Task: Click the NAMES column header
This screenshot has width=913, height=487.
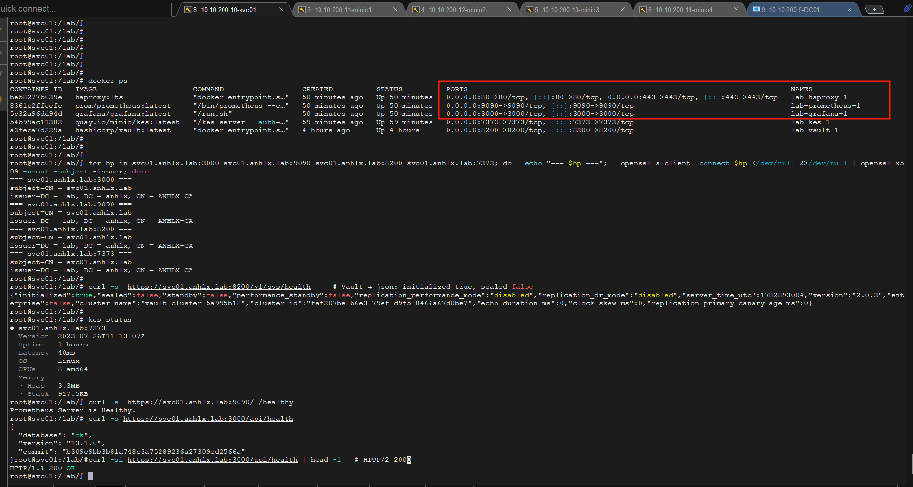Action: [801, 89]
